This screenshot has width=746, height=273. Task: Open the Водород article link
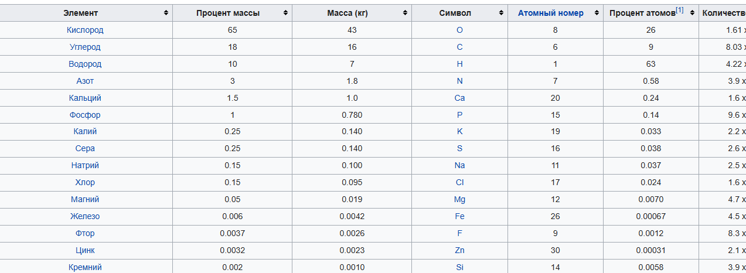pyautogui.click(x=85, y=64)
